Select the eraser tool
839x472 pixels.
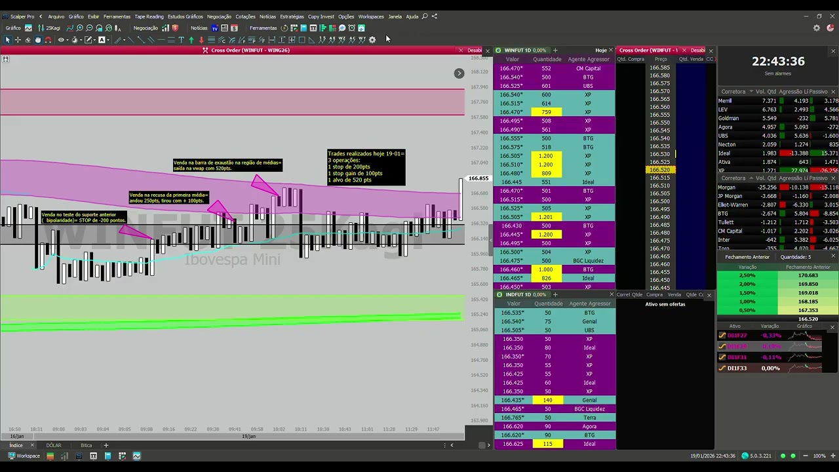[x=28, y=40]
